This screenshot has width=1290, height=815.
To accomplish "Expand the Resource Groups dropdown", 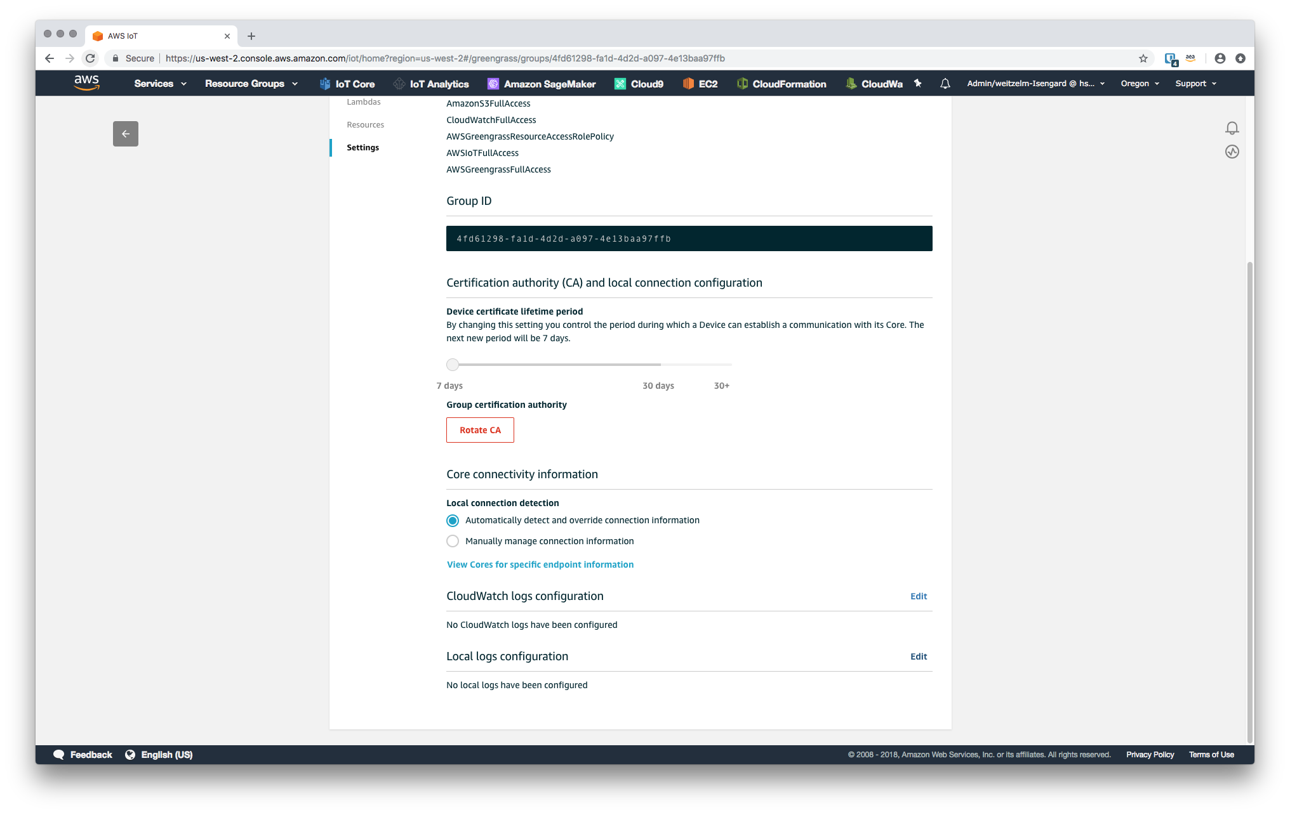I will [251, 84].
